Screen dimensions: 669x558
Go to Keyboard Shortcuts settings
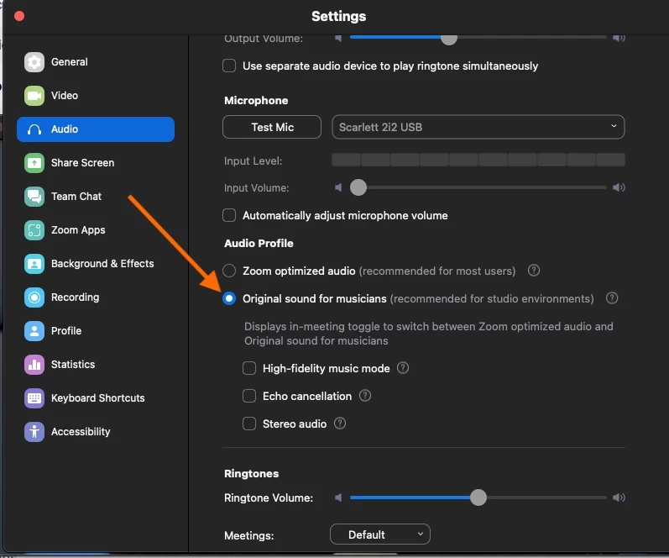pos(96,398)
